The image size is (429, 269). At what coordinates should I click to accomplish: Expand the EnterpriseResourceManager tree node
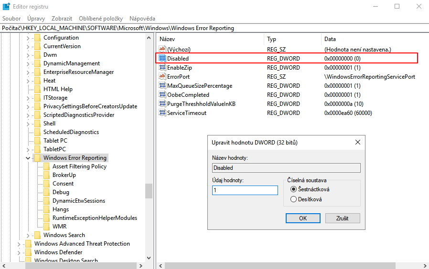[28, 72]
